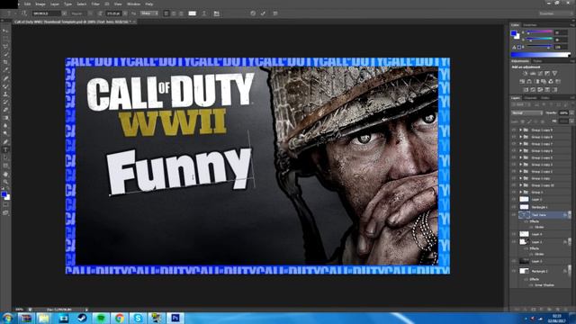Switch to the Channels tab
Image resolution: width=576 pixels, height=324 pixels.
click(x=530, y=98)
